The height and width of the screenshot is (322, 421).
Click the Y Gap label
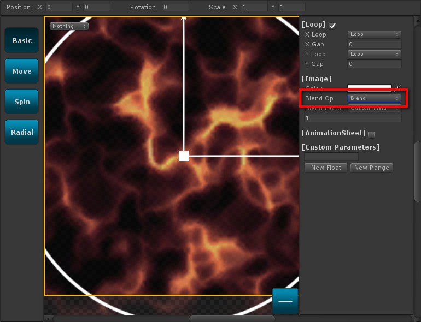pyautogui.click(x=314, y=64)
